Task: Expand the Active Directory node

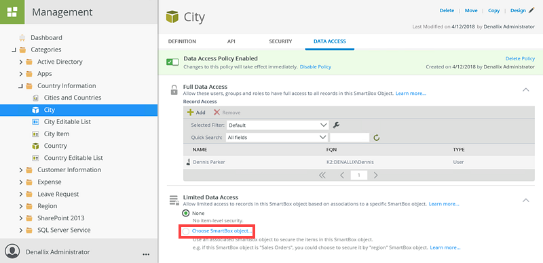Action: (x=21, y=62)
